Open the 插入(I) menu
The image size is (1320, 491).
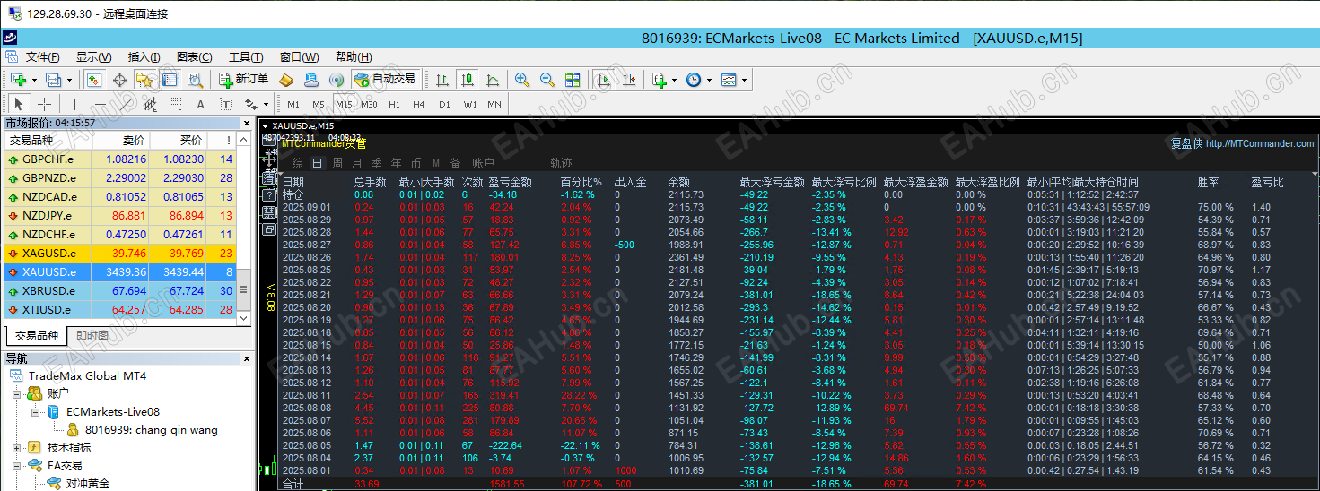[144, 56]
